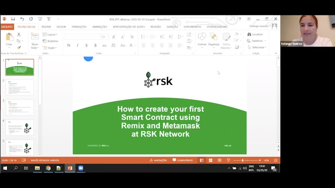Image resolution: width=335 pixels, height=188 pixels.
Task: Switch to the EXIBIÇÃO tab
Action: pos(172,27)
